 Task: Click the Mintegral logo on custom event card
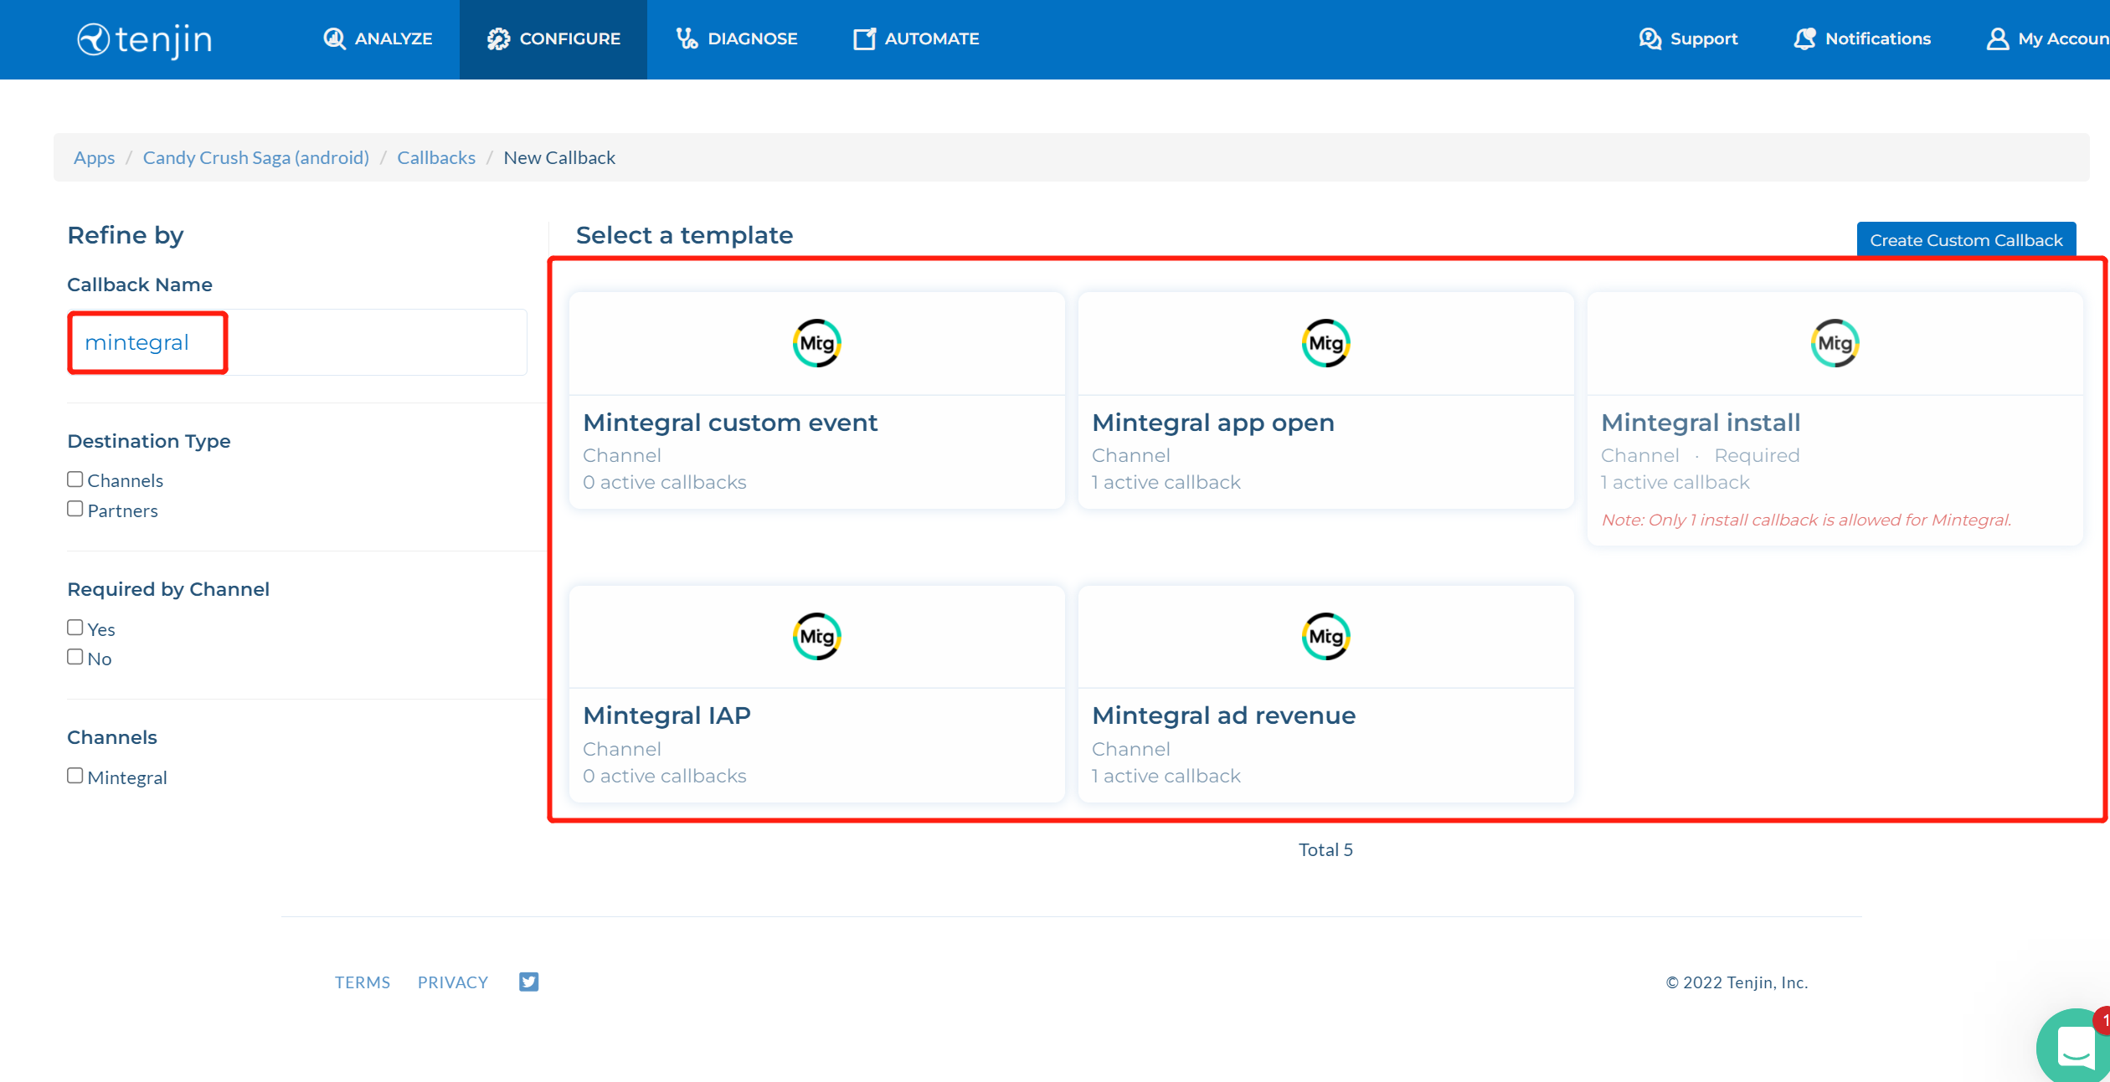(816, 342)
